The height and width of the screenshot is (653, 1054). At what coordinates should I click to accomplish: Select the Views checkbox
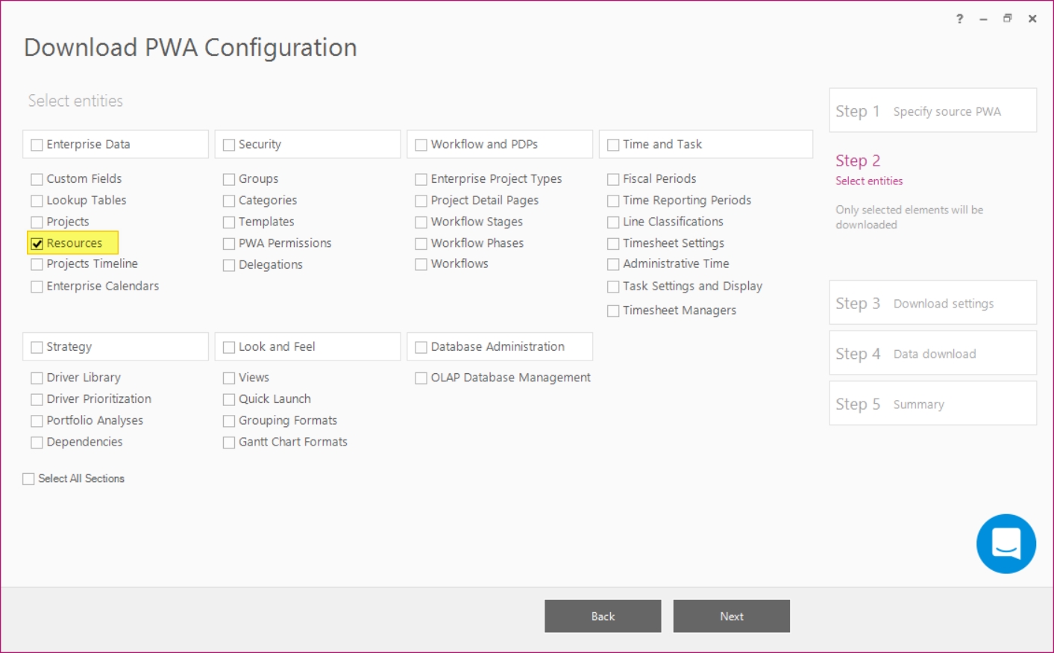(229, 378)
